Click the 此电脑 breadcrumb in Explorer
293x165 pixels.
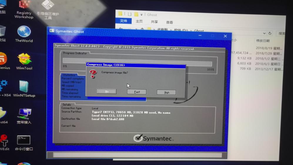tap(163, 30)
